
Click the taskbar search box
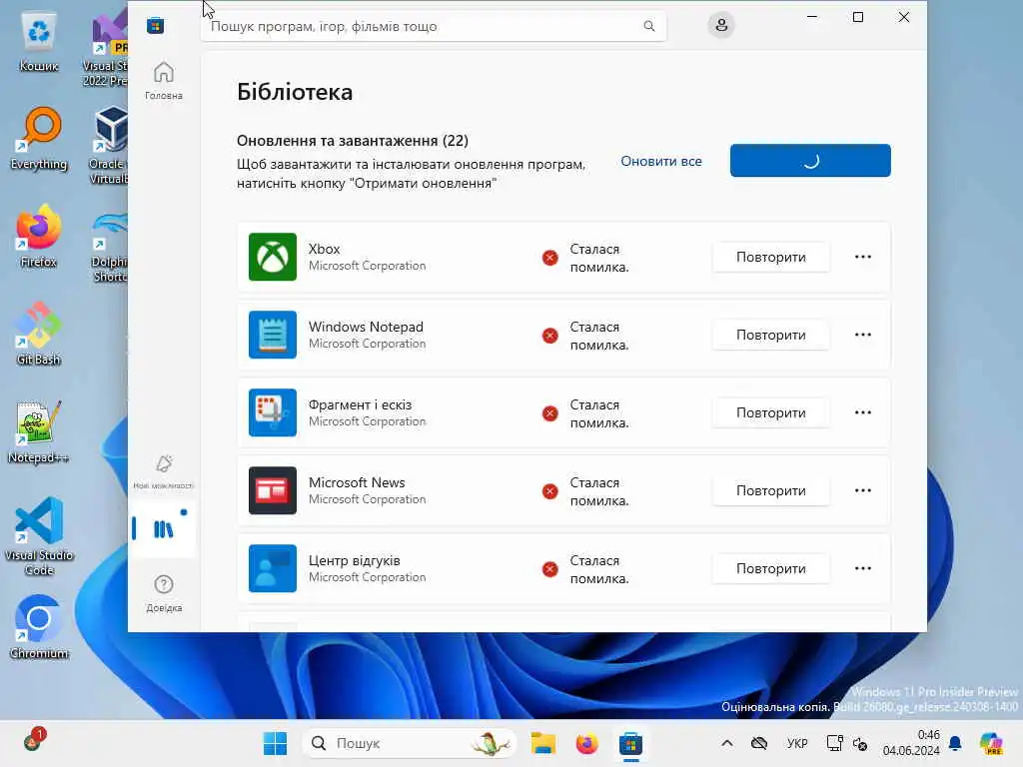[409, 743]
